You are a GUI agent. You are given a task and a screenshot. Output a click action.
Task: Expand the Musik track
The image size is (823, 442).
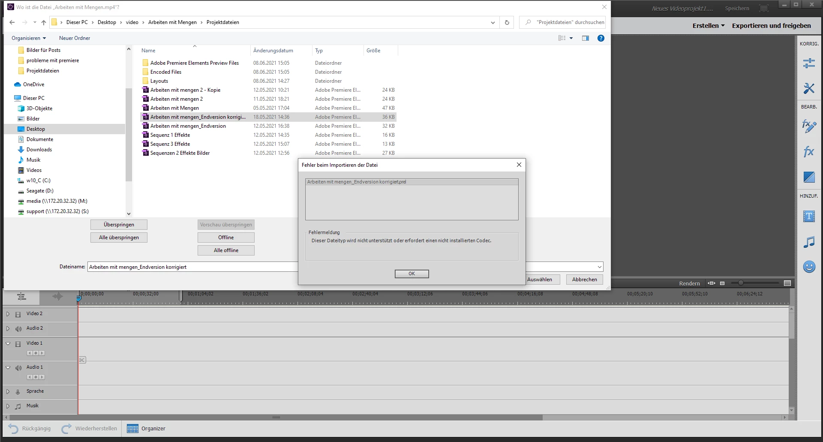(x=8, y=406)
